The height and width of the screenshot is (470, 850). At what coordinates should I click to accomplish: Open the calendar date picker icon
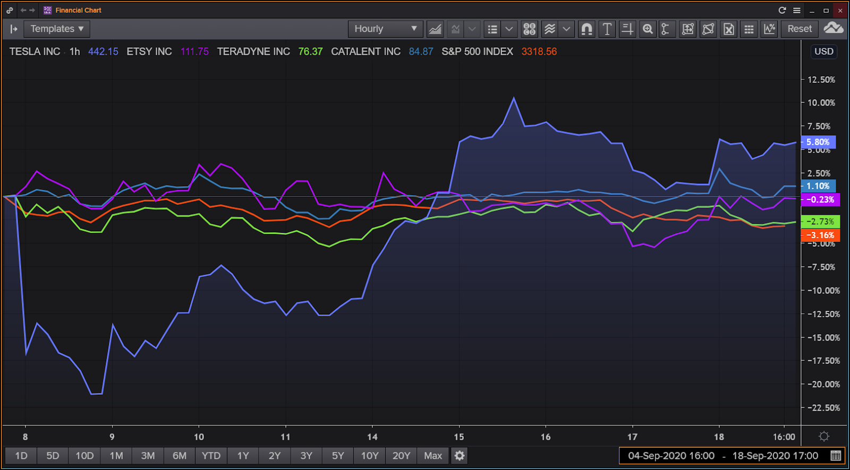pos(835,456)
